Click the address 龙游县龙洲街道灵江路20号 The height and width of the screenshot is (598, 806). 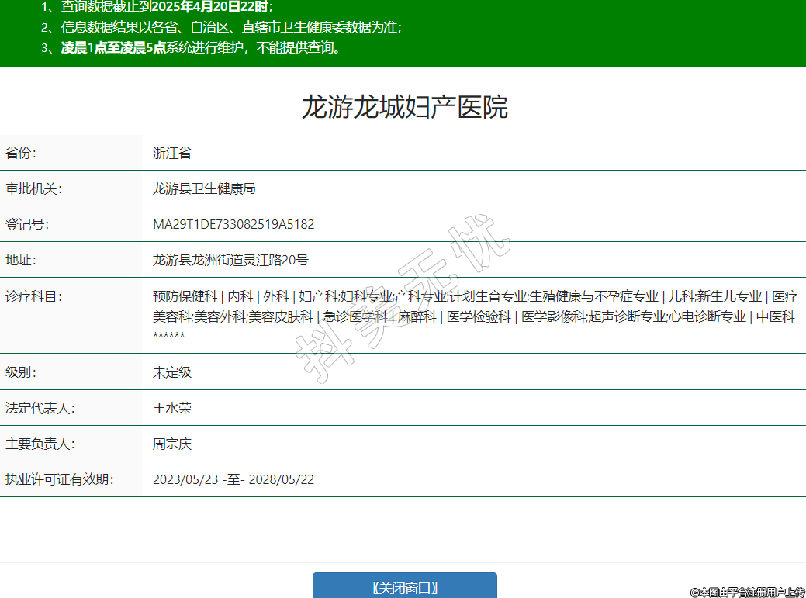[x=230, y=260]
